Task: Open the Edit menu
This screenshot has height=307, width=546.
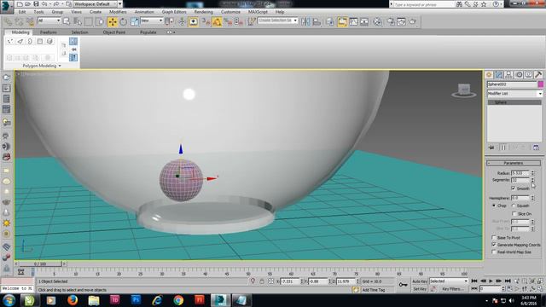Action: tap(22, 12)
